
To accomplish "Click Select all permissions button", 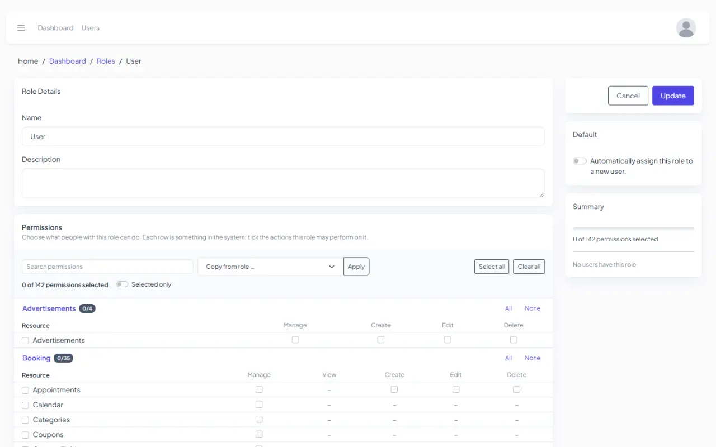I will click(x=492, y=267).
